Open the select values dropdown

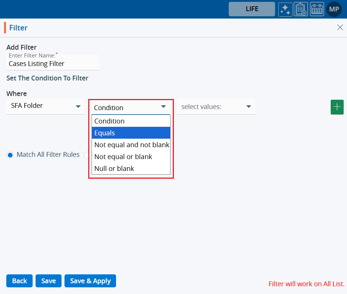coord(216,107)
